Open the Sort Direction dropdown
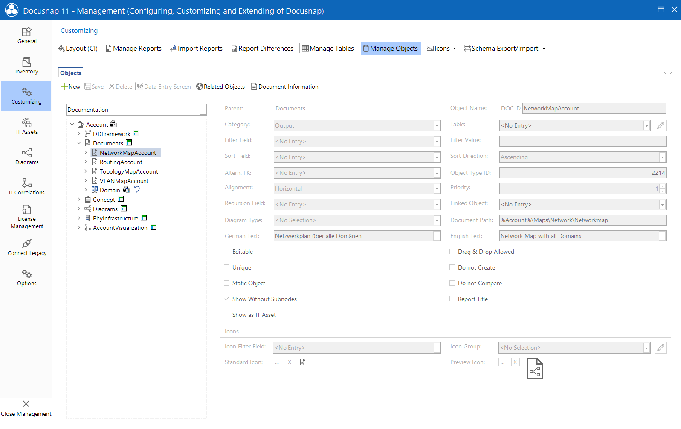 [662, 157]
